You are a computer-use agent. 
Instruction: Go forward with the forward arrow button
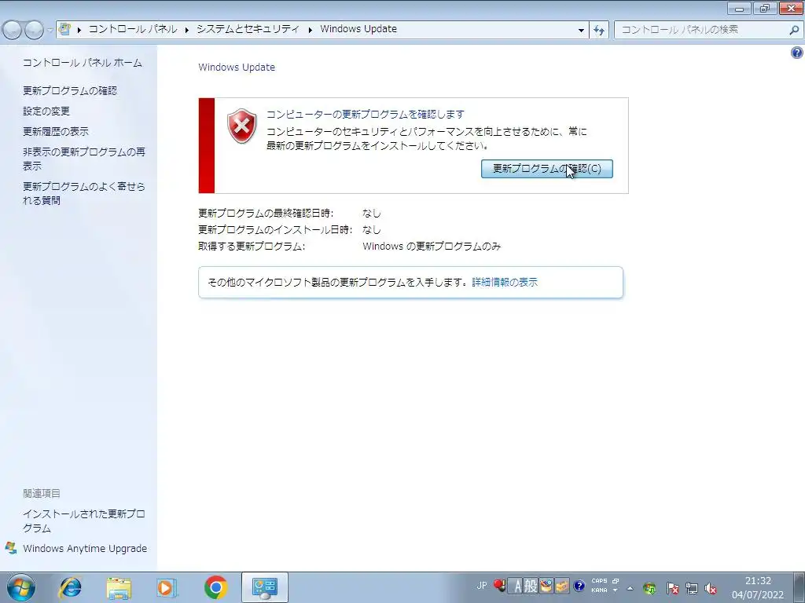[x=34, y=31]
